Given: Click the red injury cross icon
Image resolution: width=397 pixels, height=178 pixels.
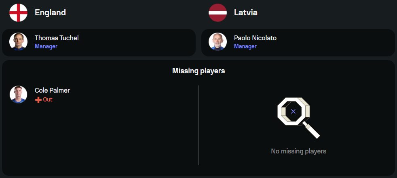Looking at the screenshot, I should click(38, 100).
